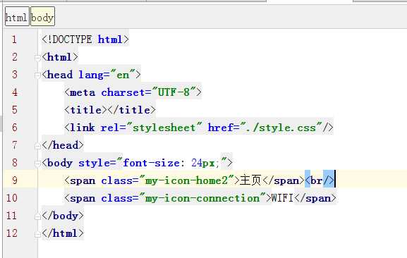The width and height of the screenshot is (407, 258).
Task: Click line number 6 in the gutter
Action: pos(15,128)
